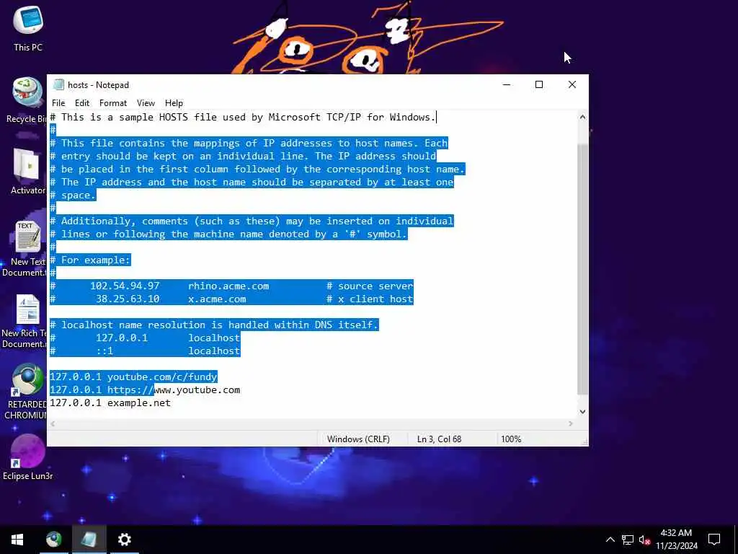The image size is (738, 554).
Task: Click 'Windows (CRLF)' in the status bar
Action: (358, 439)
